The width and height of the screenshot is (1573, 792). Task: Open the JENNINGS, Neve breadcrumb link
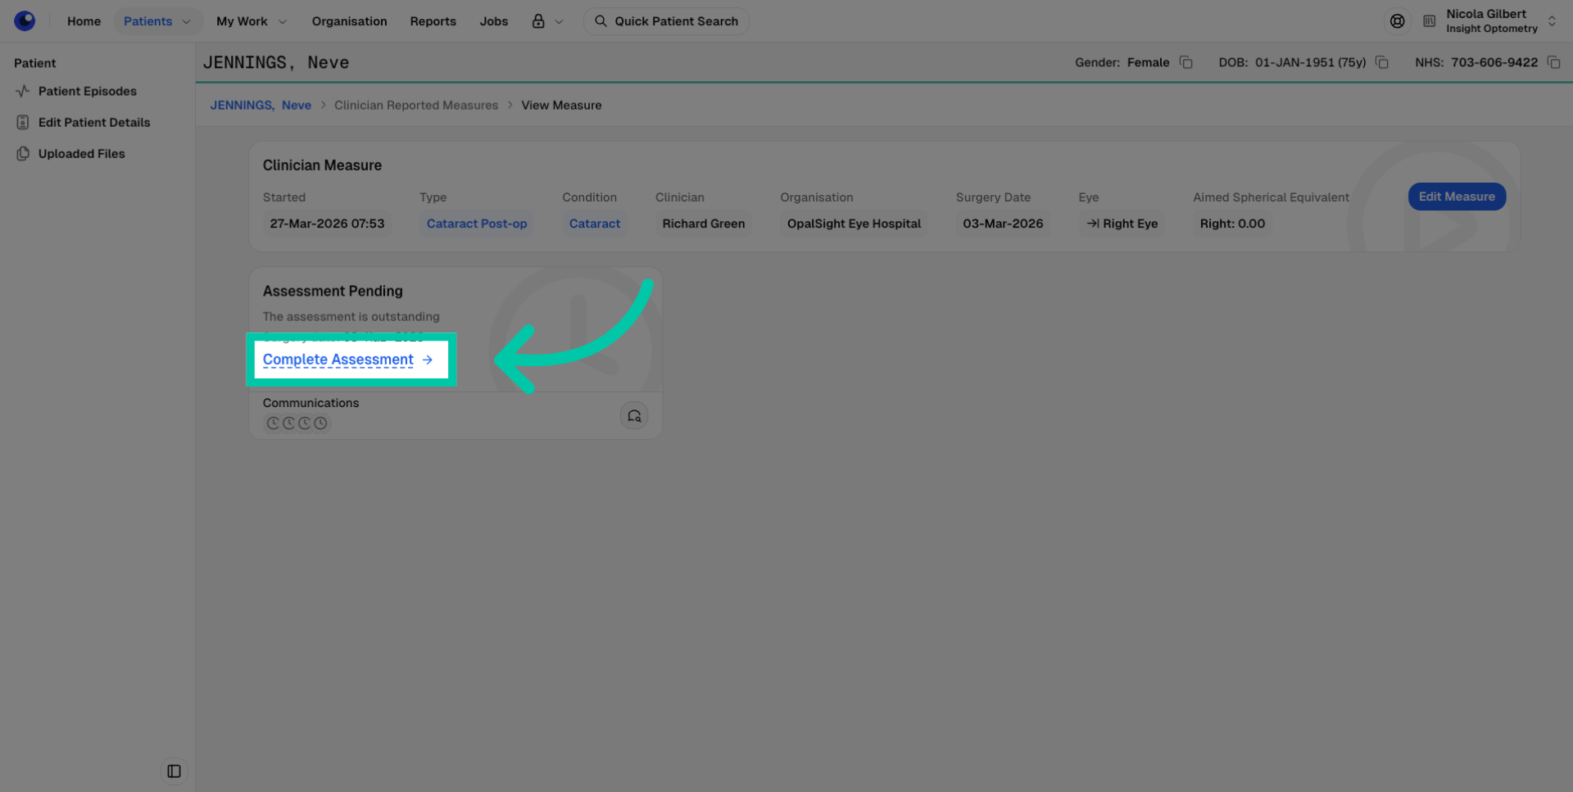pyautogui.click(x=261, y=105)
